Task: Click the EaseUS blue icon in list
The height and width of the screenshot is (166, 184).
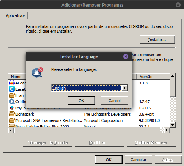Action: (x=12, y=89)
